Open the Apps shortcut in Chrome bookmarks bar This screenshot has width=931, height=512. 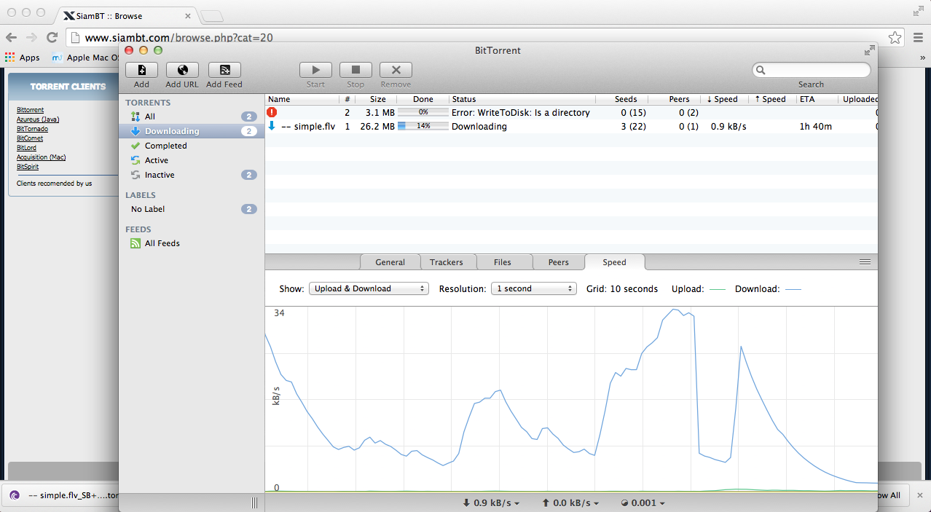23,58
